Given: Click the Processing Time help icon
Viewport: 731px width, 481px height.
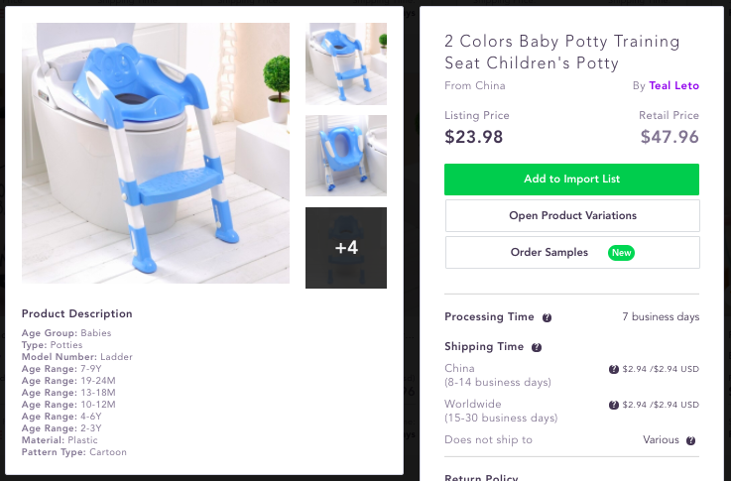Looking at the screenshot, I should tap(548, 317).
